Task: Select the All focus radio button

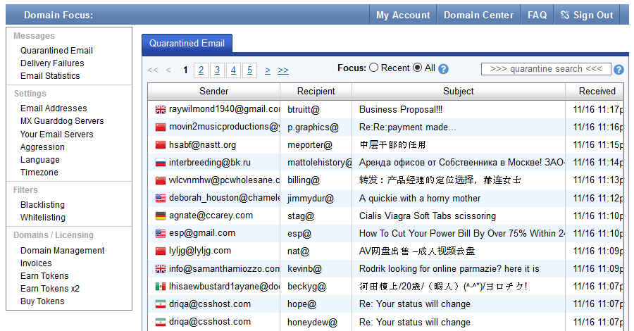Action: 418,68
